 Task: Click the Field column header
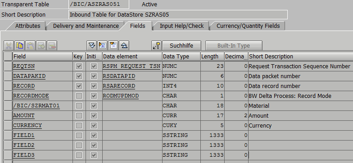point(42,57)
